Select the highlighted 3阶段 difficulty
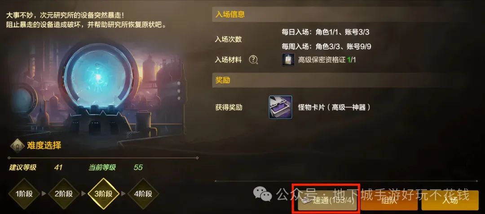The height and width of the screenshot is (214, 485). 104,194
